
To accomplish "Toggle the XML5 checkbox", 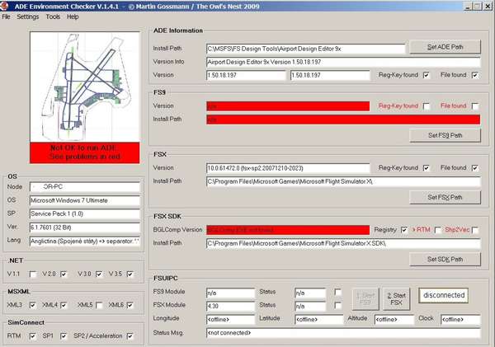I will 99,305.
